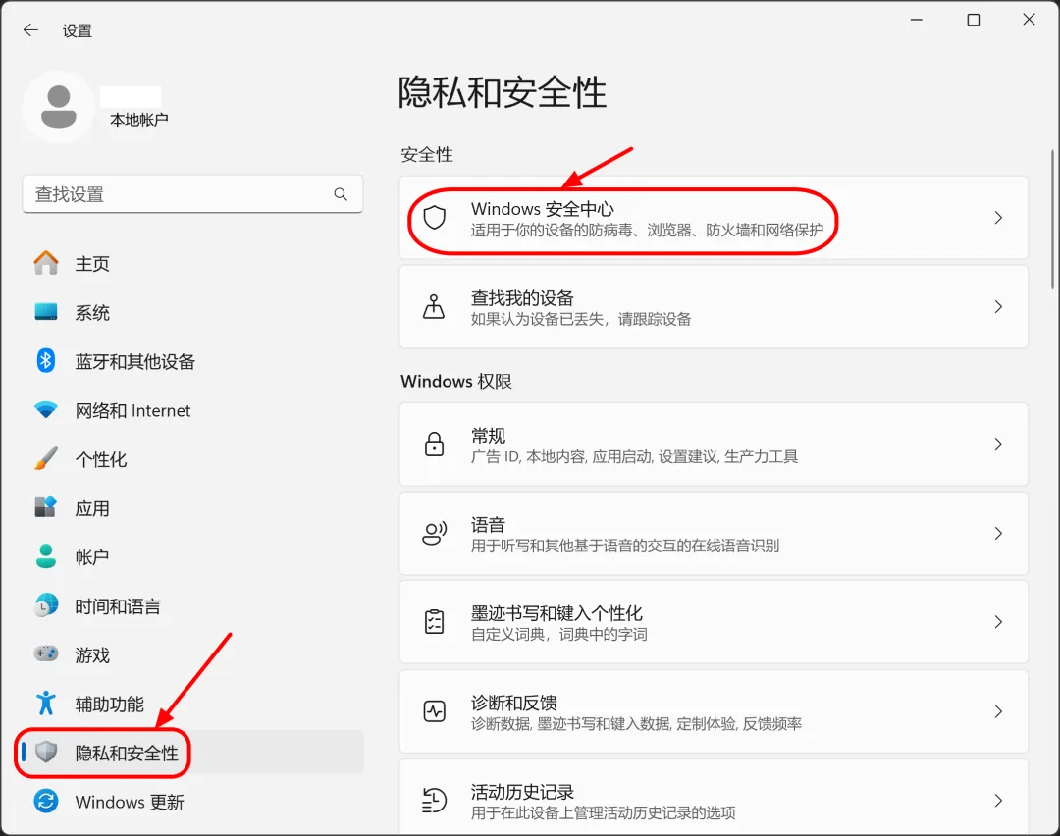This screenshot has width=1060, height=836.
Task: Open 查找我的设备 title text
Action: click(x=522, y=297)
